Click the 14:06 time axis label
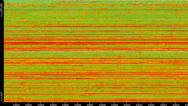This screenshot has height=106, width=188. (x=78, y=105)
